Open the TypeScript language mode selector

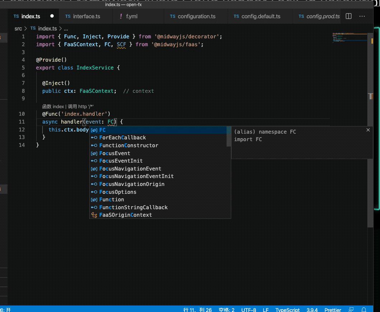pyautogui.click(x=287, y=310)
